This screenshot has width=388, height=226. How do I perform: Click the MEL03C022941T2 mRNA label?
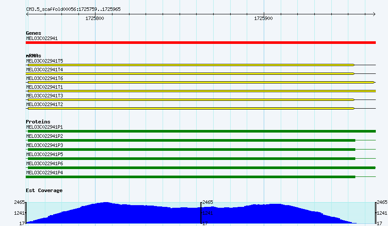44,104
